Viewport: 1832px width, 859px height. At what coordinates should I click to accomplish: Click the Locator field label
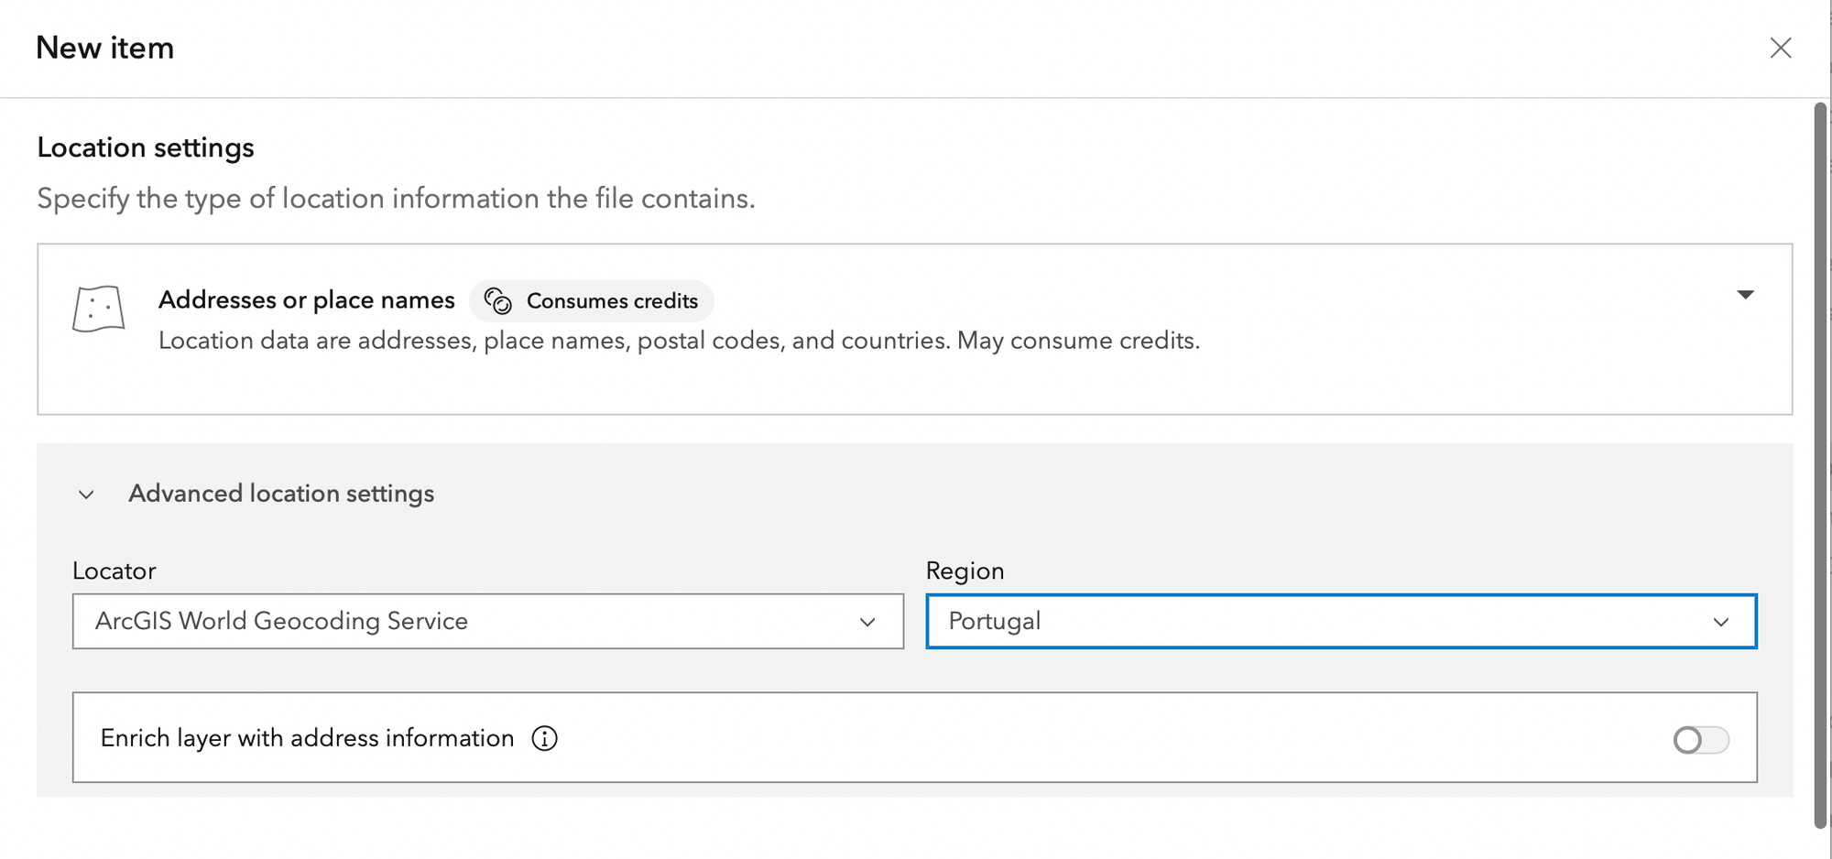tap(114, 571)
